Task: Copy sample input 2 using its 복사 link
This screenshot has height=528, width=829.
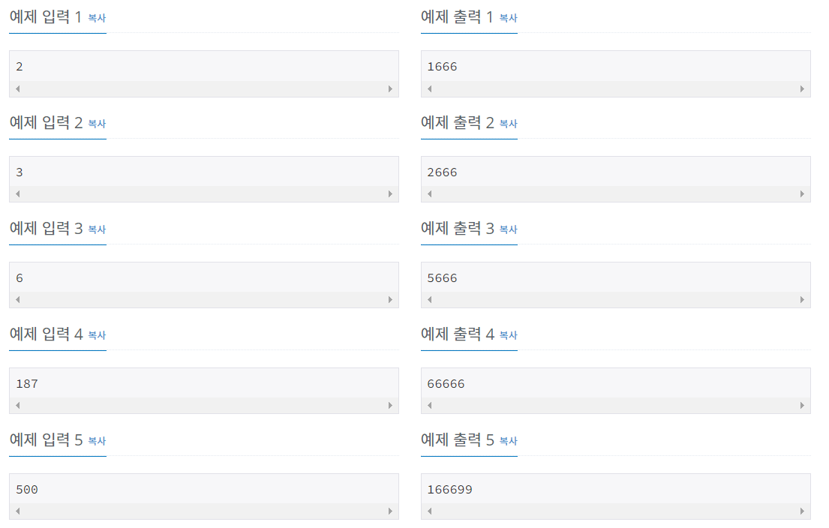Action: (x=96, y=123)
